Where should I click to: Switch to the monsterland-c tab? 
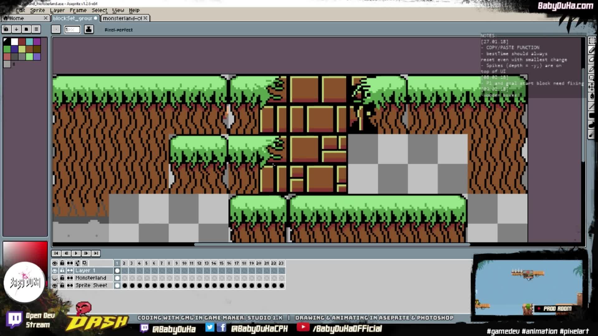click(121, 18)
